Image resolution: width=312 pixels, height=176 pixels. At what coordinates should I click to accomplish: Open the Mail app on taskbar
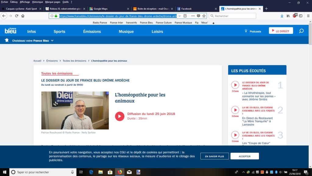point(129,172)
